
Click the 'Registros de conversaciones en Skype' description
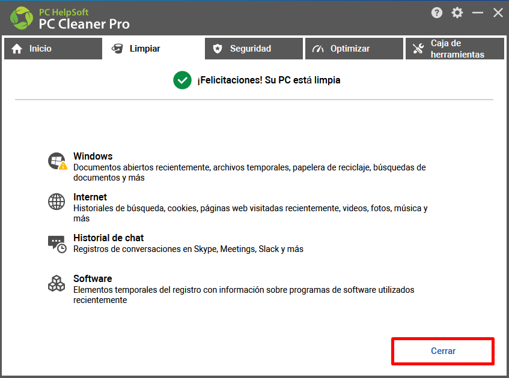(188, 249)
